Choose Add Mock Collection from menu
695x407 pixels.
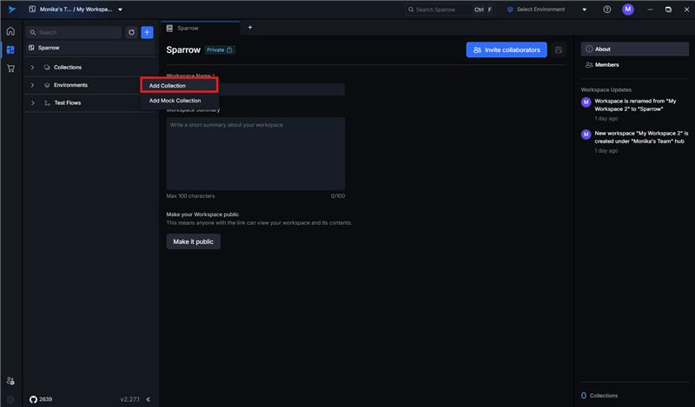180,101
